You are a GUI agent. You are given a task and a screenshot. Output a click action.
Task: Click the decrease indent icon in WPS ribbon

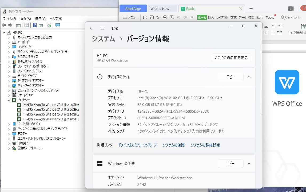point(274,26)
